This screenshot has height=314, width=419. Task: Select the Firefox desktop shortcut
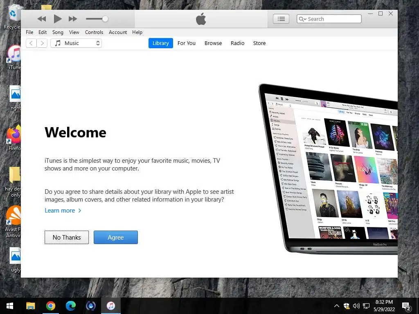[x=14, y=137]
